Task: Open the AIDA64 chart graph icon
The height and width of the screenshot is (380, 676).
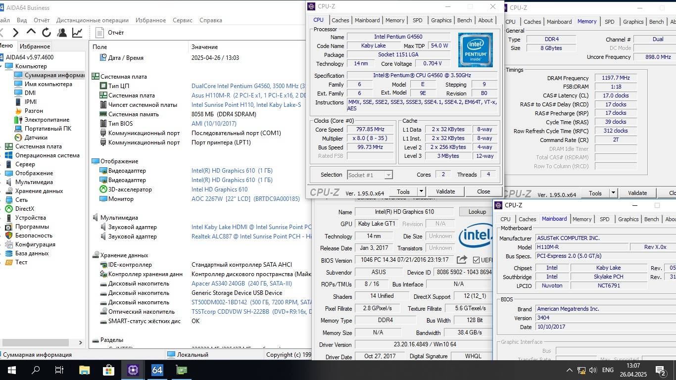Action: pos(77,33)
